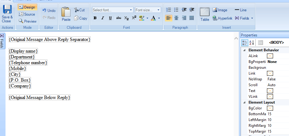The height and width of the screenshot is (136, 289).
Task: Apply text highlight color
Action: click(x=142, y=18)
